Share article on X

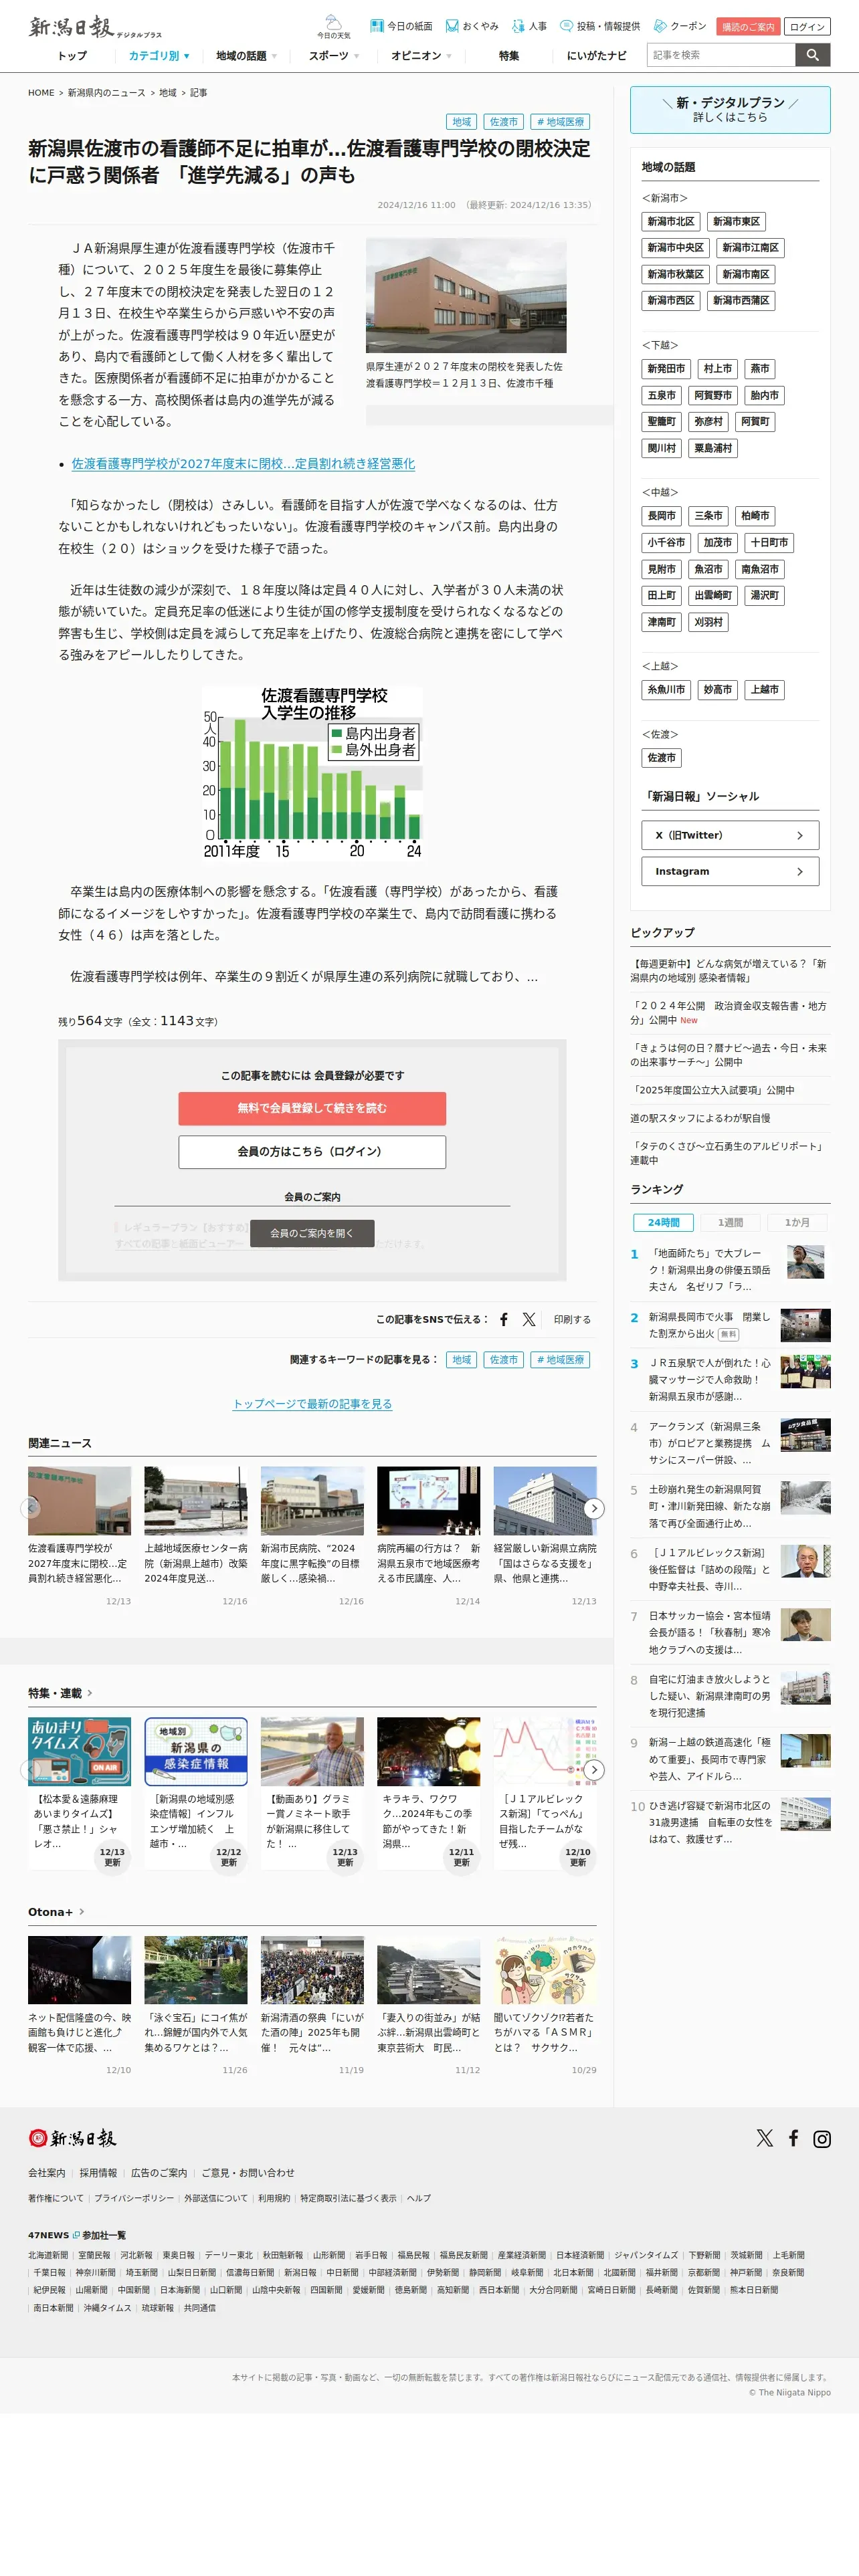[529, 1319]
